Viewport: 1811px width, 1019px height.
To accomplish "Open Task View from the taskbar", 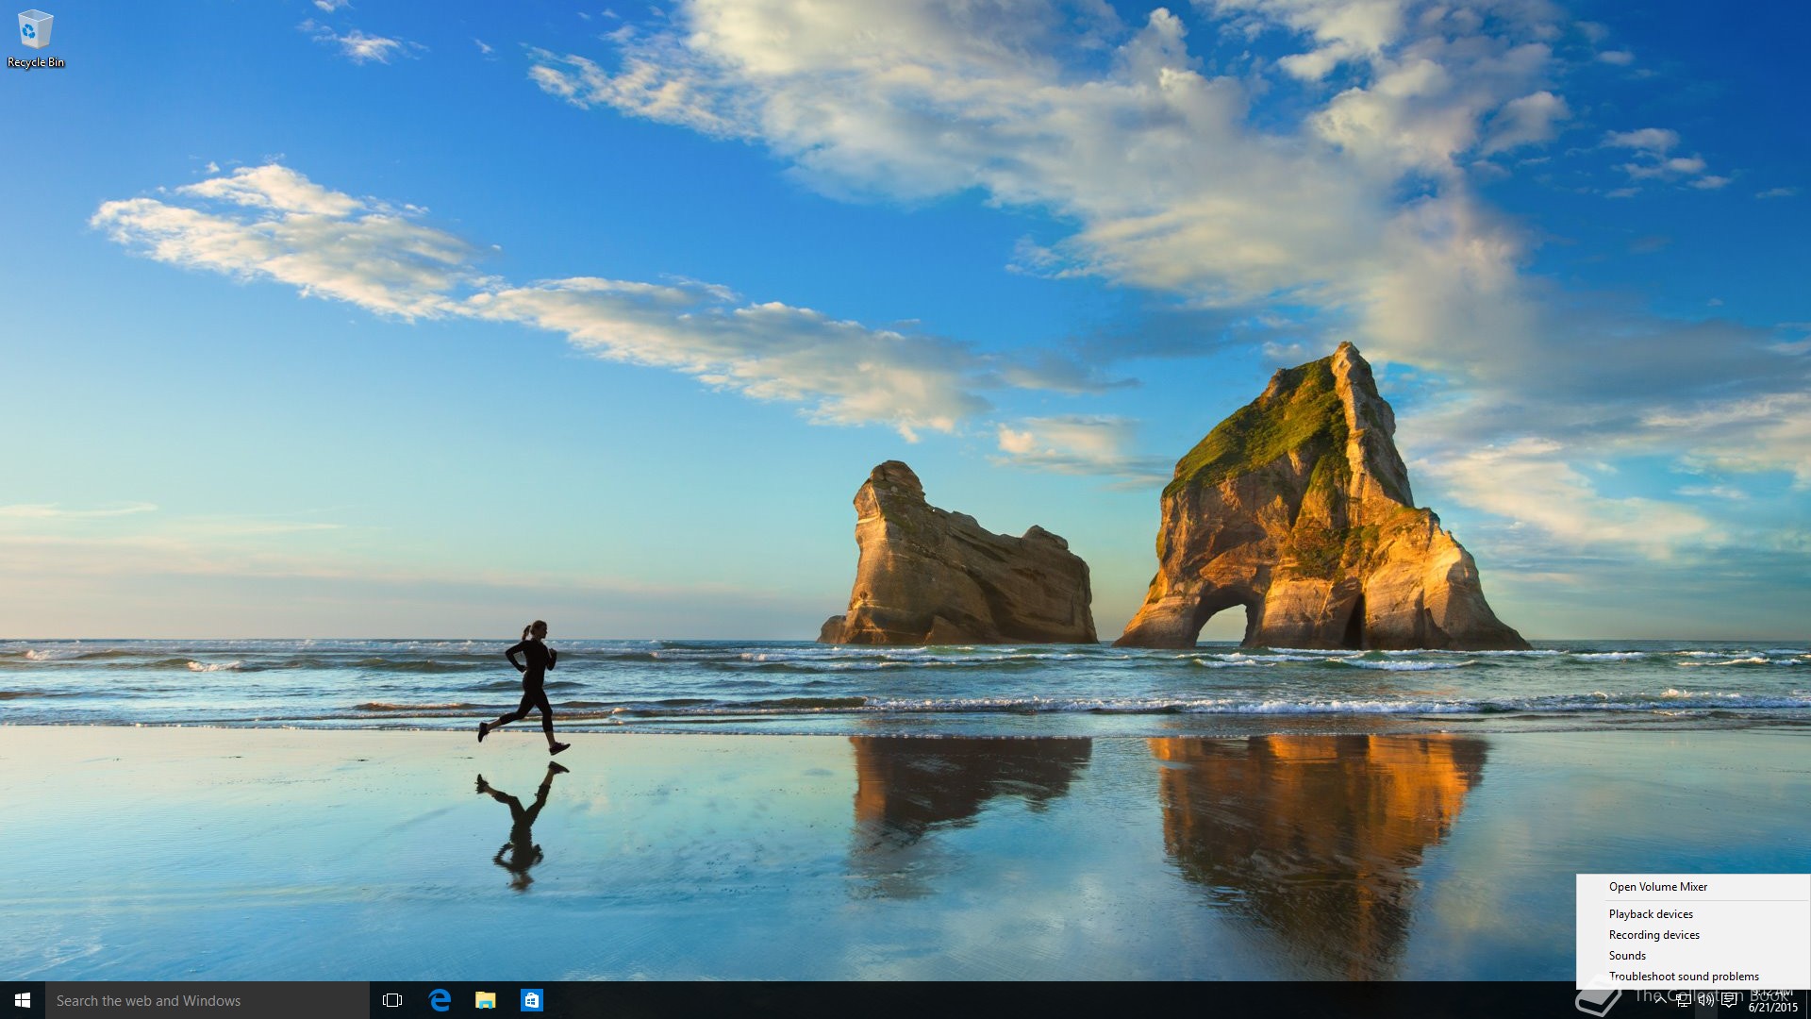I will (392, 1000).
